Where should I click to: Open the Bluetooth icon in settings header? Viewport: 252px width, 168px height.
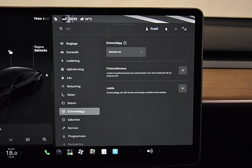pos(176,29)
